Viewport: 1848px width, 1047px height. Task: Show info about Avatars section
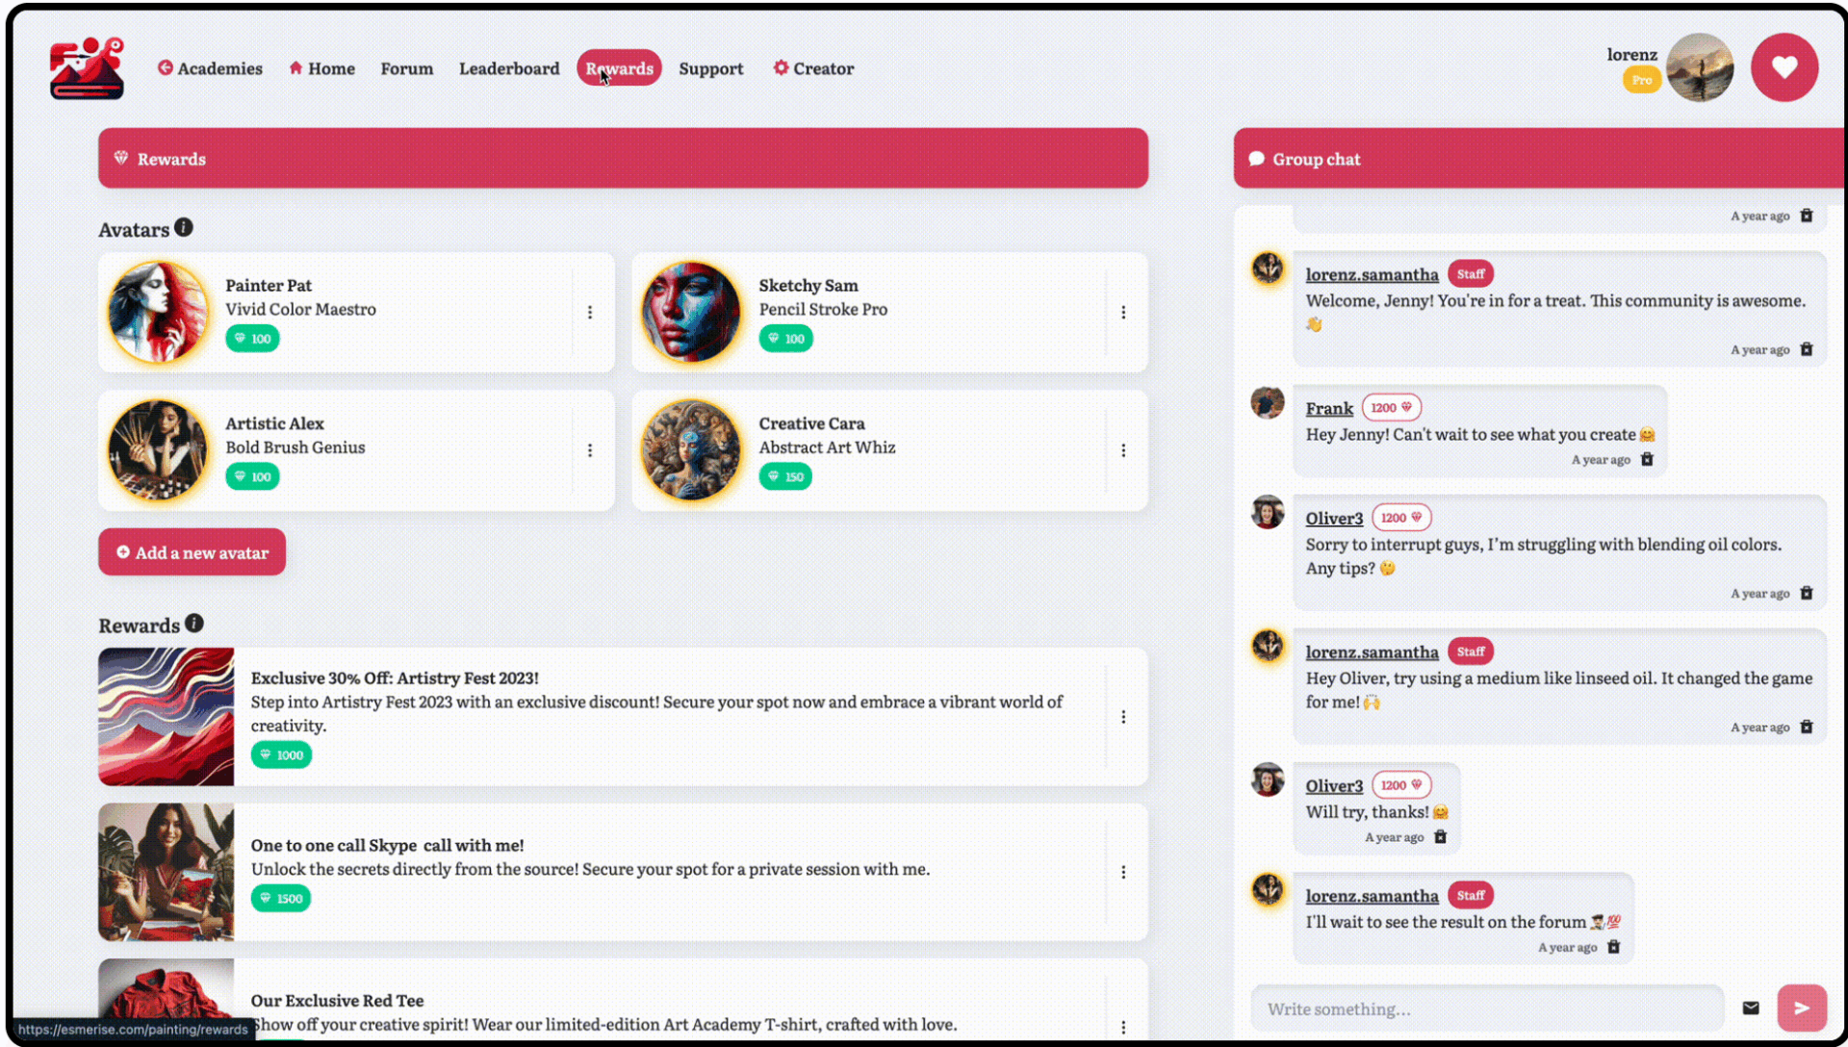184,228
